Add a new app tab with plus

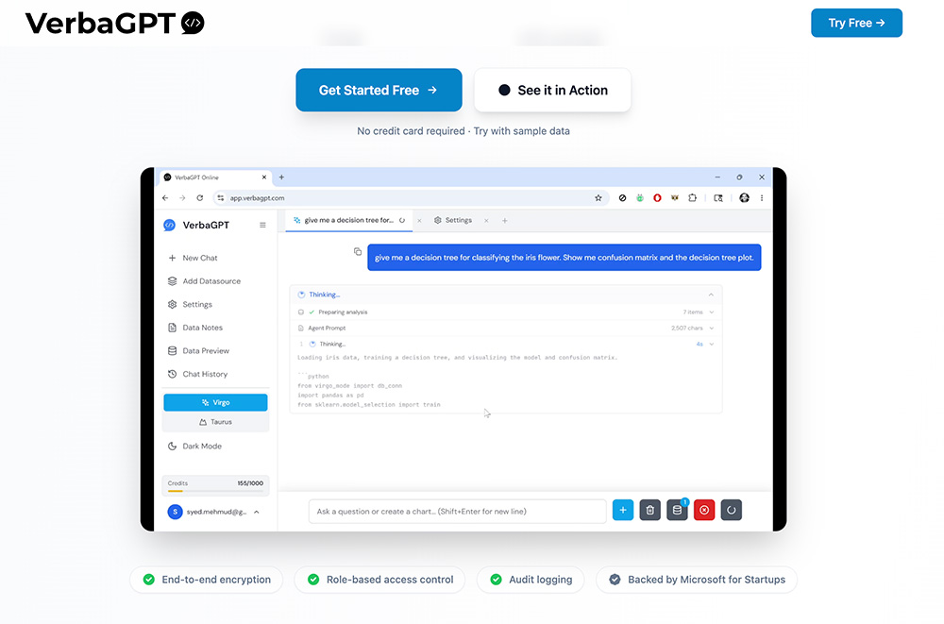504,221
